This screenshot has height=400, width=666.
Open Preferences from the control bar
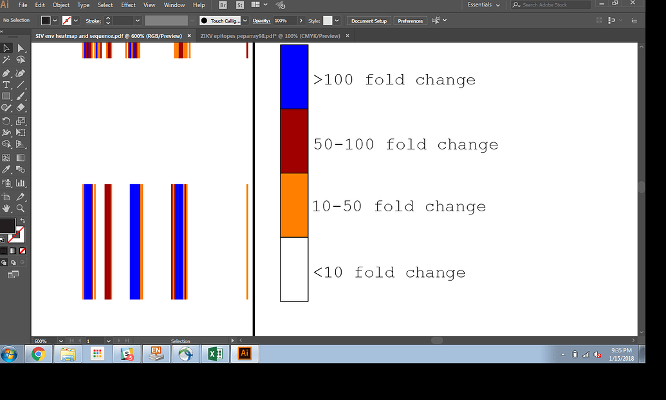[410, 20]
